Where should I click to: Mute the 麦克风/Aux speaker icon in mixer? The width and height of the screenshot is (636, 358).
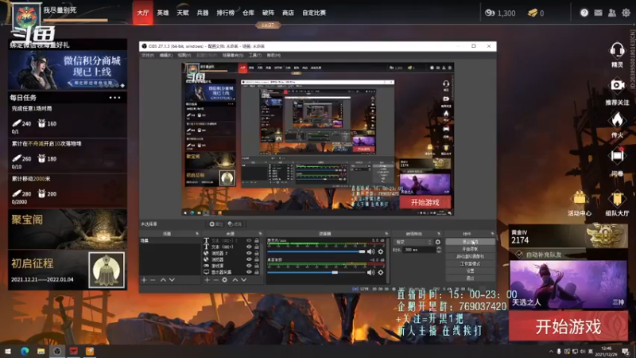370,251
